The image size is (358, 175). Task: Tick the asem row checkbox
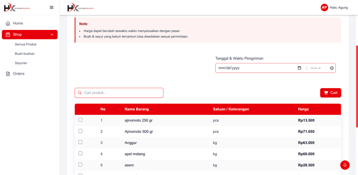[x=80, y=164]
